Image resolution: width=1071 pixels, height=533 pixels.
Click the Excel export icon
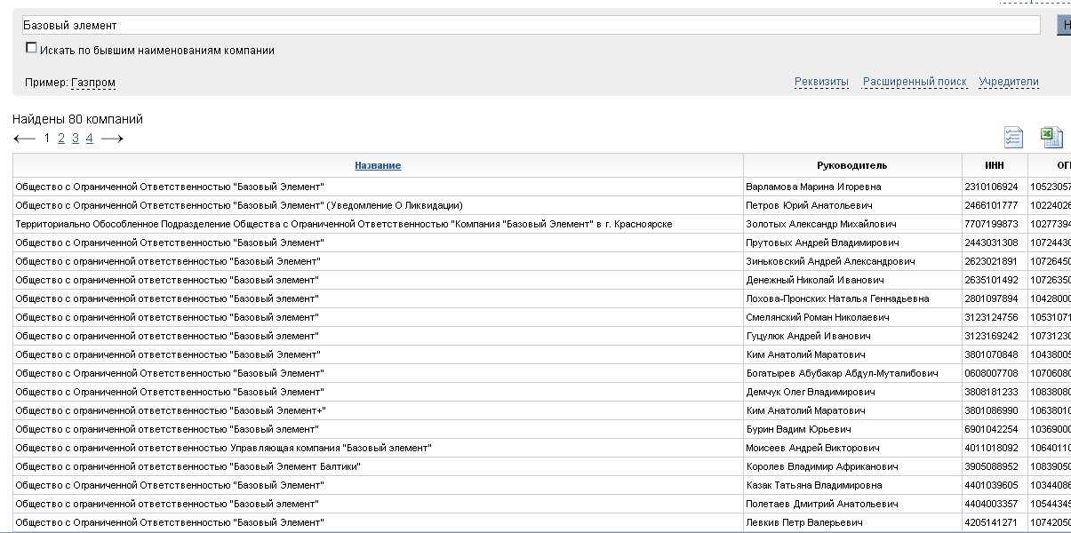tap(1052, 137)
